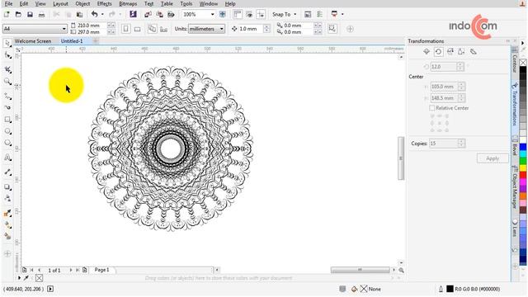Screen dimensions: 528x297
Task: Click the Export icon in the toolbar
Action: tap(159, 14)
